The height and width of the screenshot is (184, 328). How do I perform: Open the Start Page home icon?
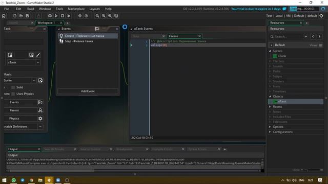click(x=4, y=16)
